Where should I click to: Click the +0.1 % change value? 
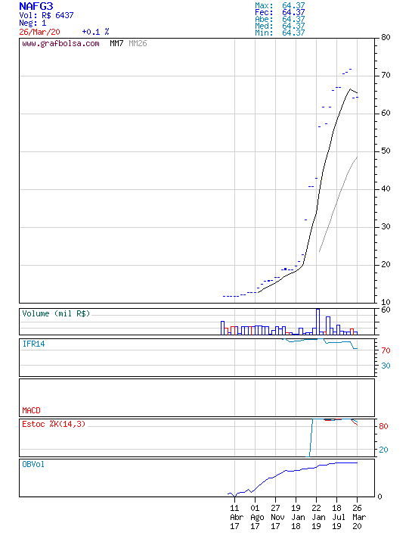95,32
